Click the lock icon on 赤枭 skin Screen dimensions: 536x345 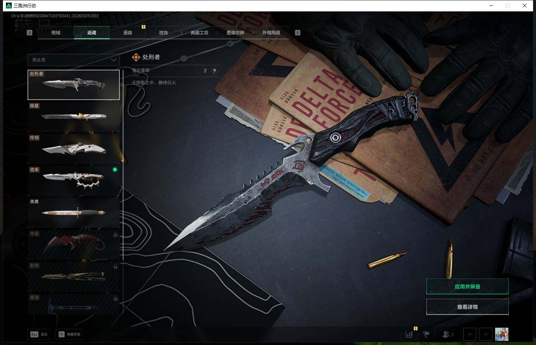click(116, 234)
